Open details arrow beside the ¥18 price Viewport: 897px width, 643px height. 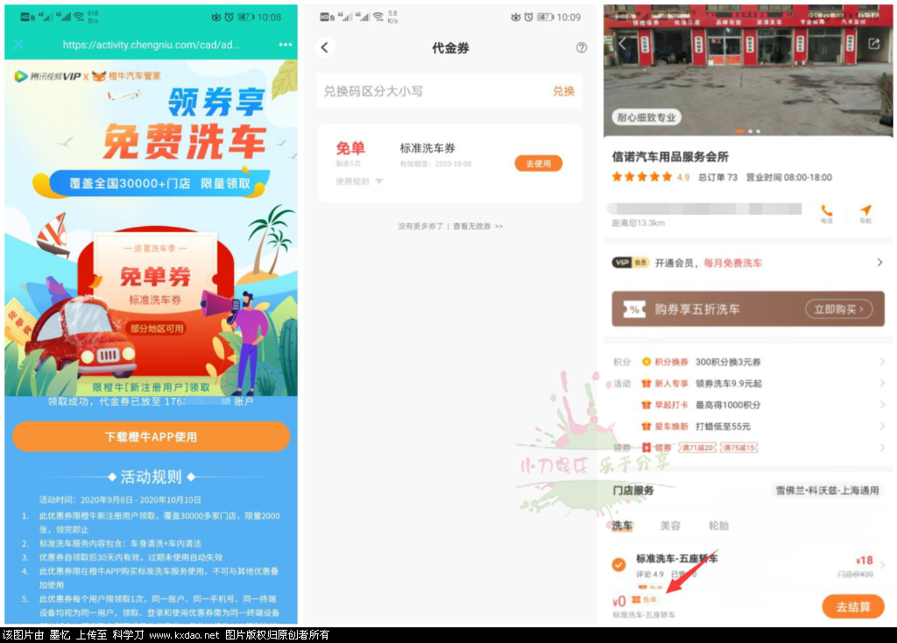tap(883, 565)
